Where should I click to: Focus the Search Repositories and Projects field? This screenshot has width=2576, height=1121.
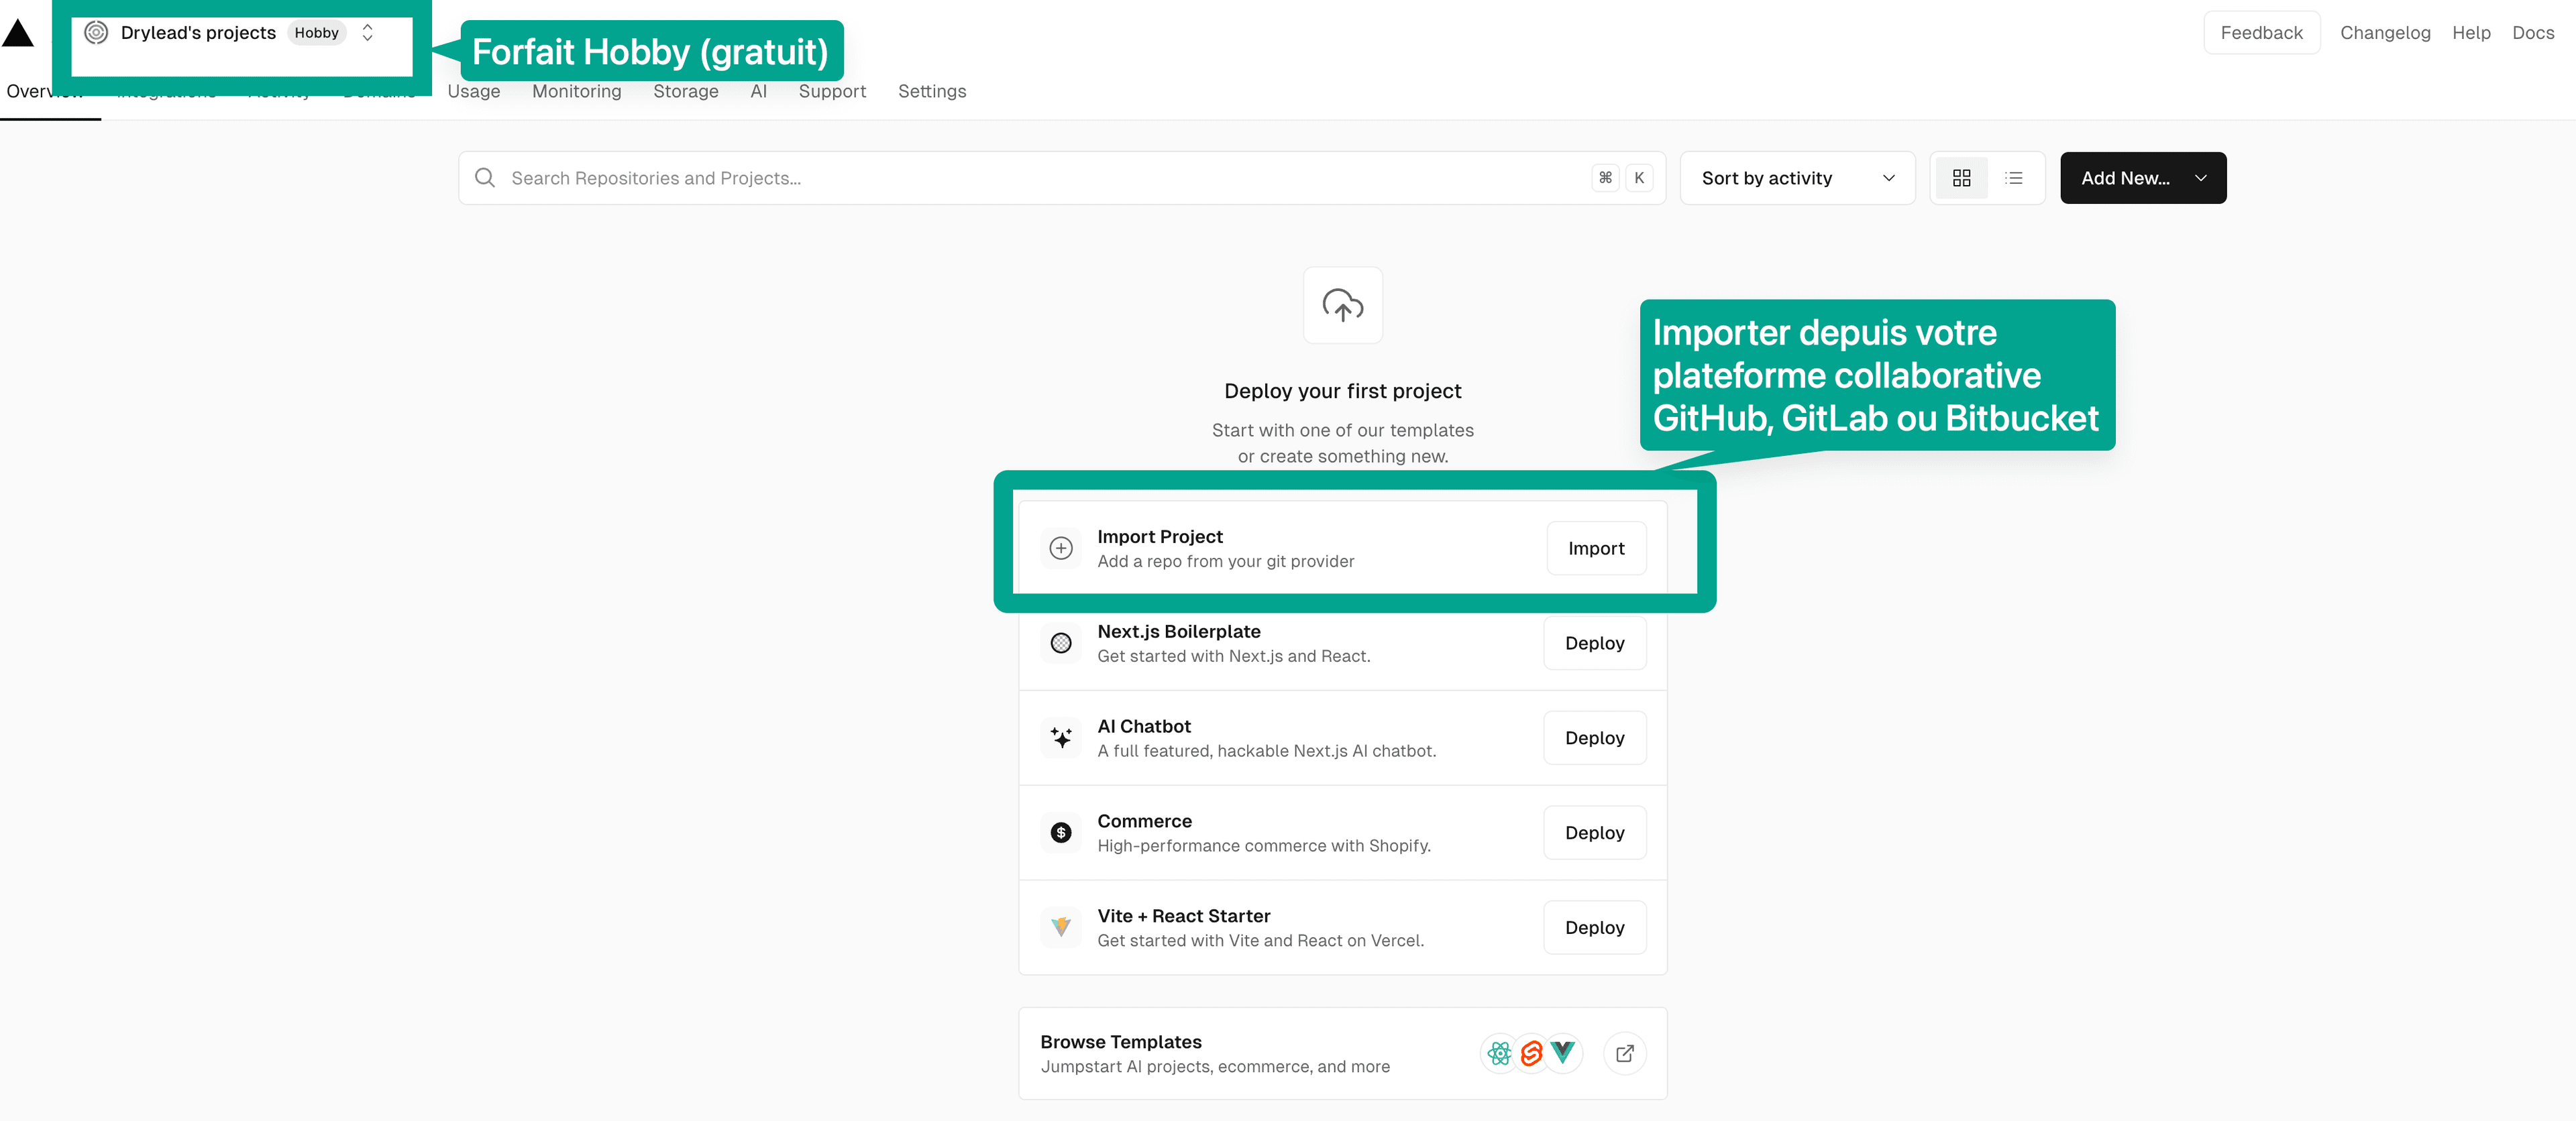click(1062, 178)
